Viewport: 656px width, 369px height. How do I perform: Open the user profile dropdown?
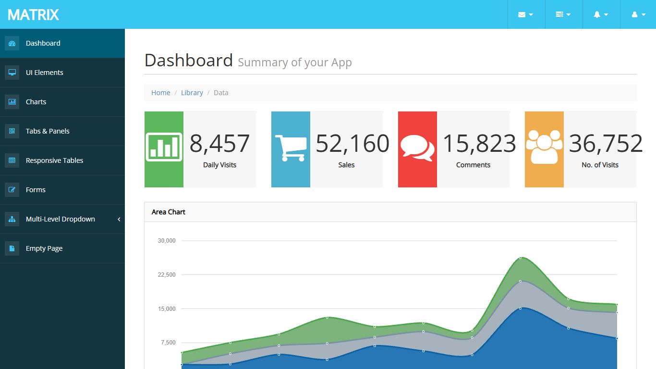coord(638,15)
